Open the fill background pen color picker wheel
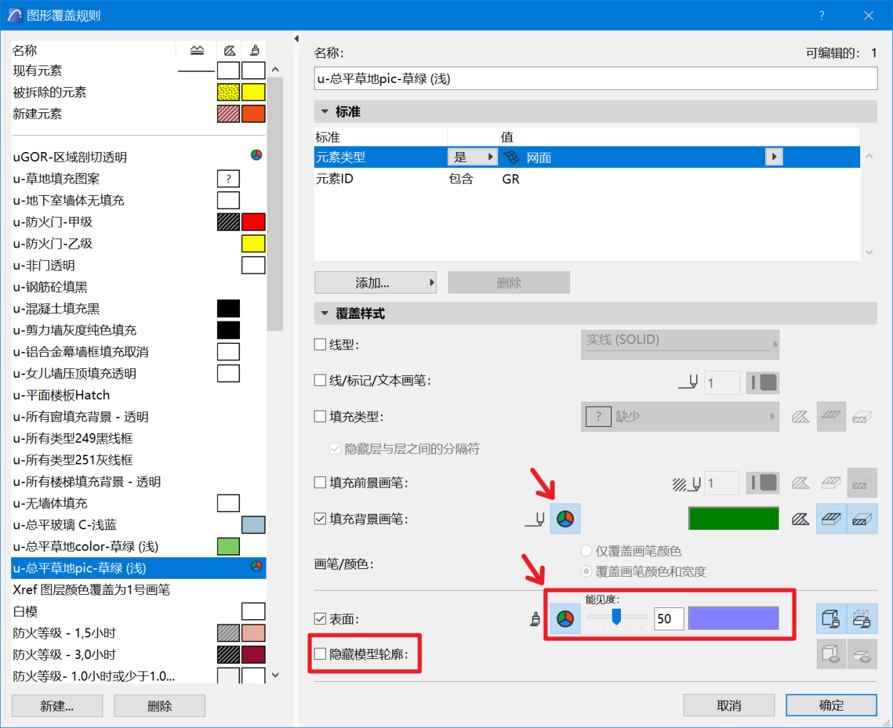 [x=565, y=518]
